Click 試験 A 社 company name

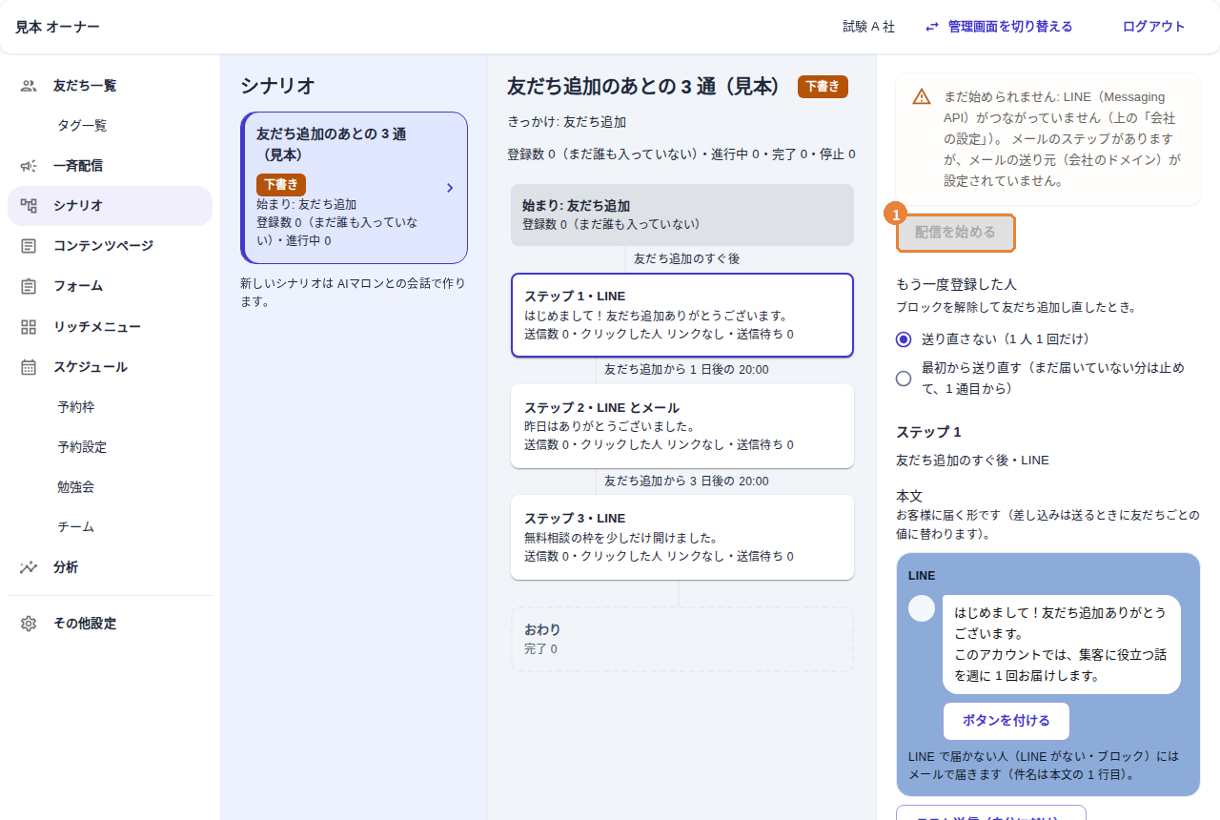click(x=869, y=27)
